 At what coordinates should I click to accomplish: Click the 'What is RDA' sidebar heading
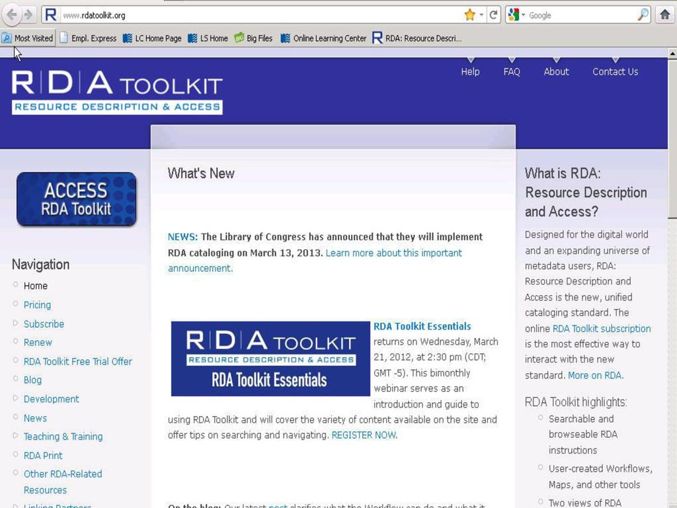click(586, 192)
